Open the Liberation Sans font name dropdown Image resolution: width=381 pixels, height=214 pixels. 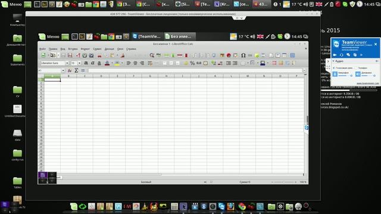click(x=67, y=63)
